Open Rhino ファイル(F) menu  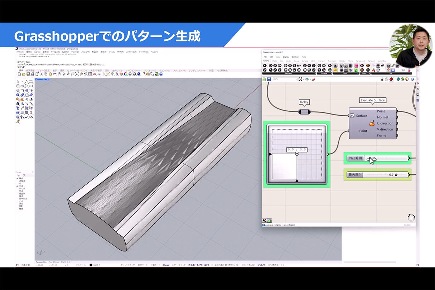pos(21,52)
